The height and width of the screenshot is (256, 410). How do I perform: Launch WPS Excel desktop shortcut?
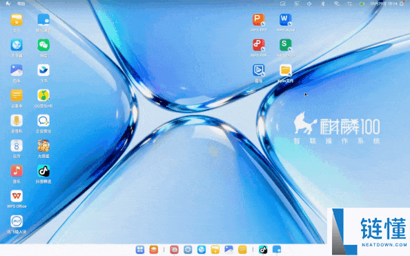[x=286, y=45]
